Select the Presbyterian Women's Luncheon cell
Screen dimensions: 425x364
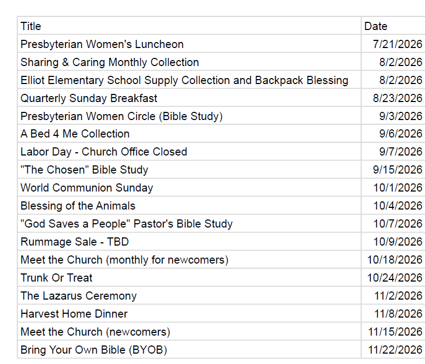(x=189, y=44)
